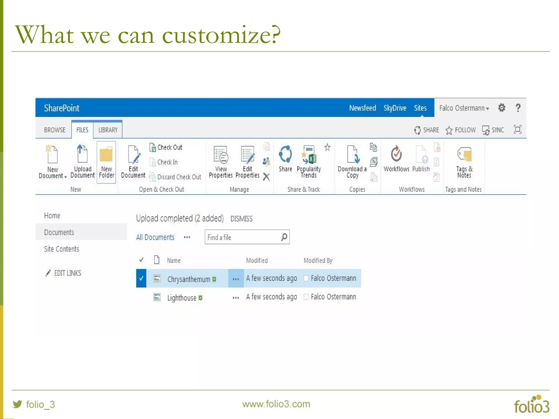Click the file type column header icon
This screenshot has height=419, width=559.
(x=157, y=260)
